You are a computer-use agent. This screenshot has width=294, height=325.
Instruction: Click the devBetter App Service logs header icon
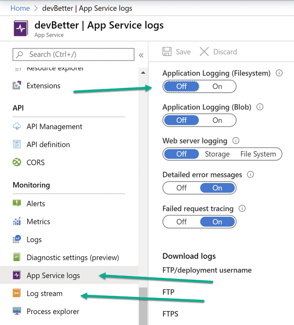[x=21, y=28]
